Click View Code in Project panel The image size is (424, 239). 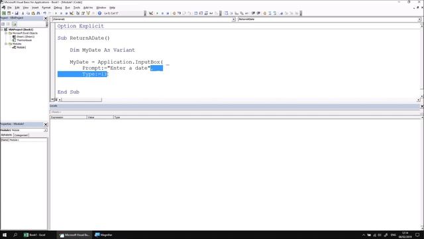pos(3,24)
